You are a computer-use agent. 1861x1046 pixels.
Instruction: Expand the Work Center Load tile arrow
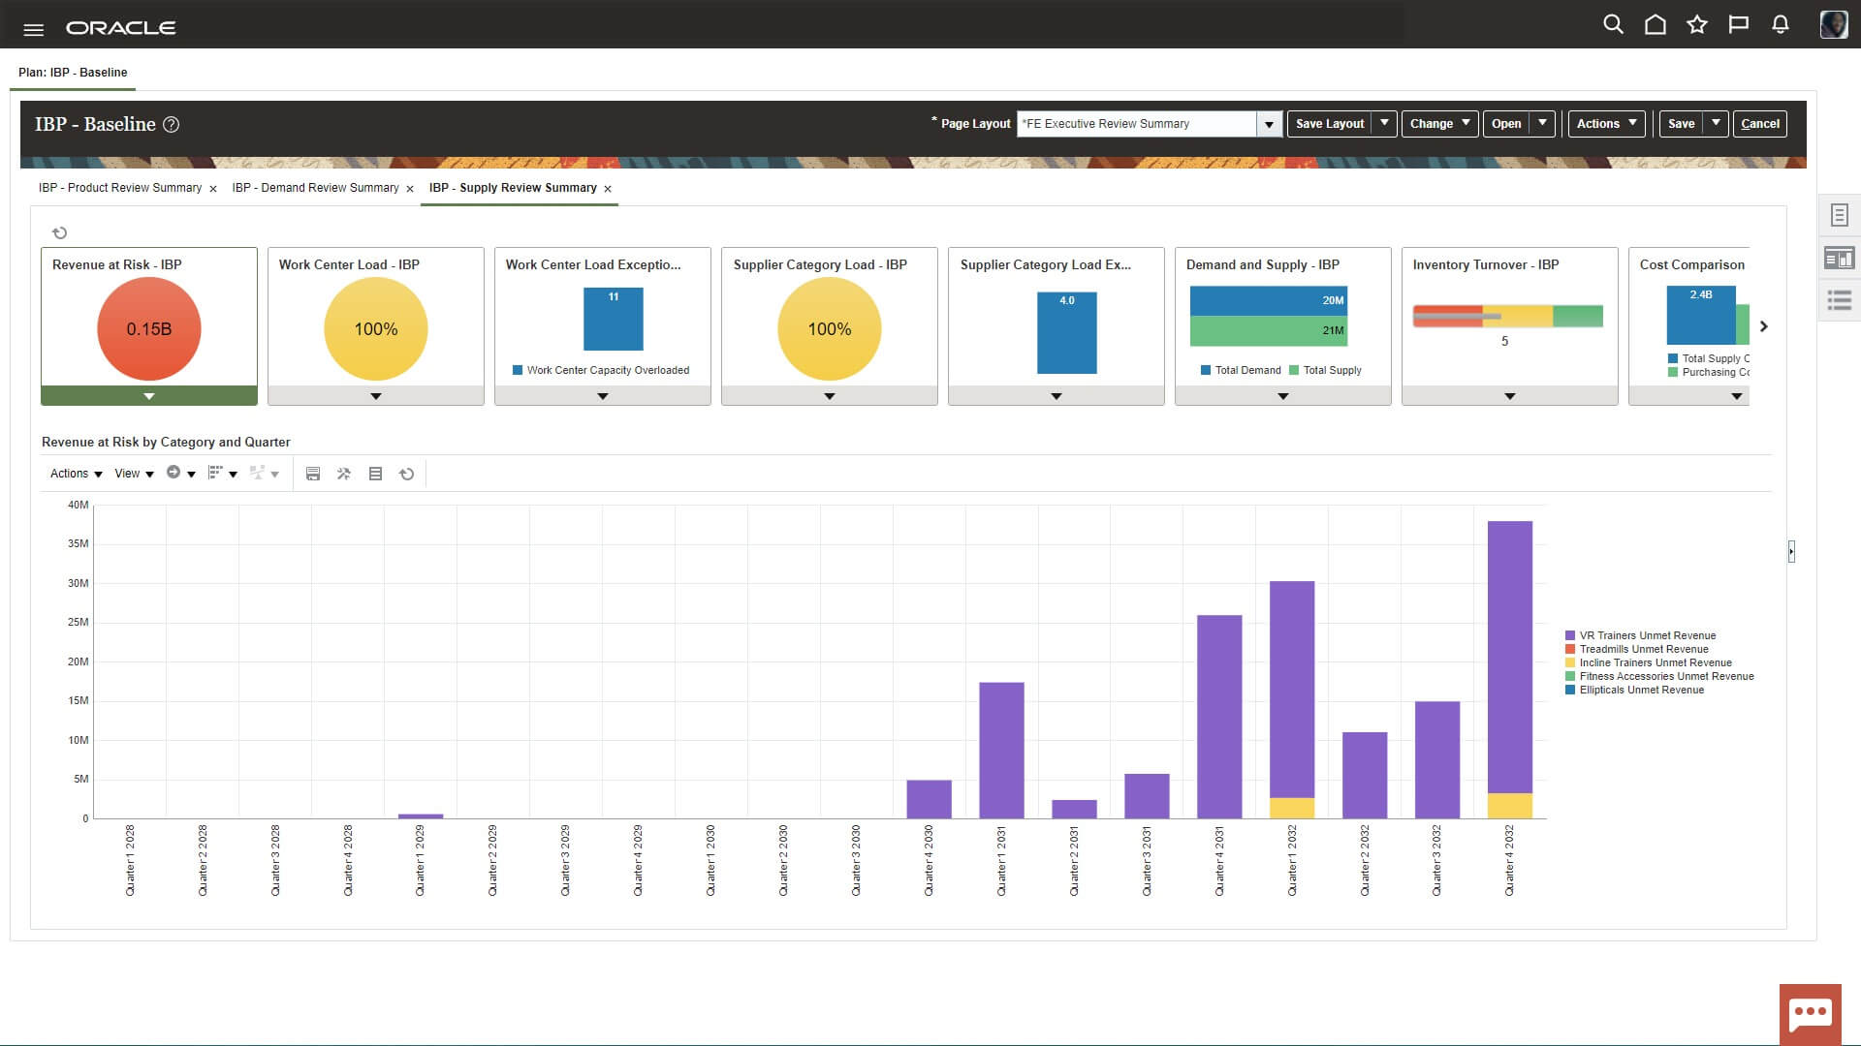point(376,396)
